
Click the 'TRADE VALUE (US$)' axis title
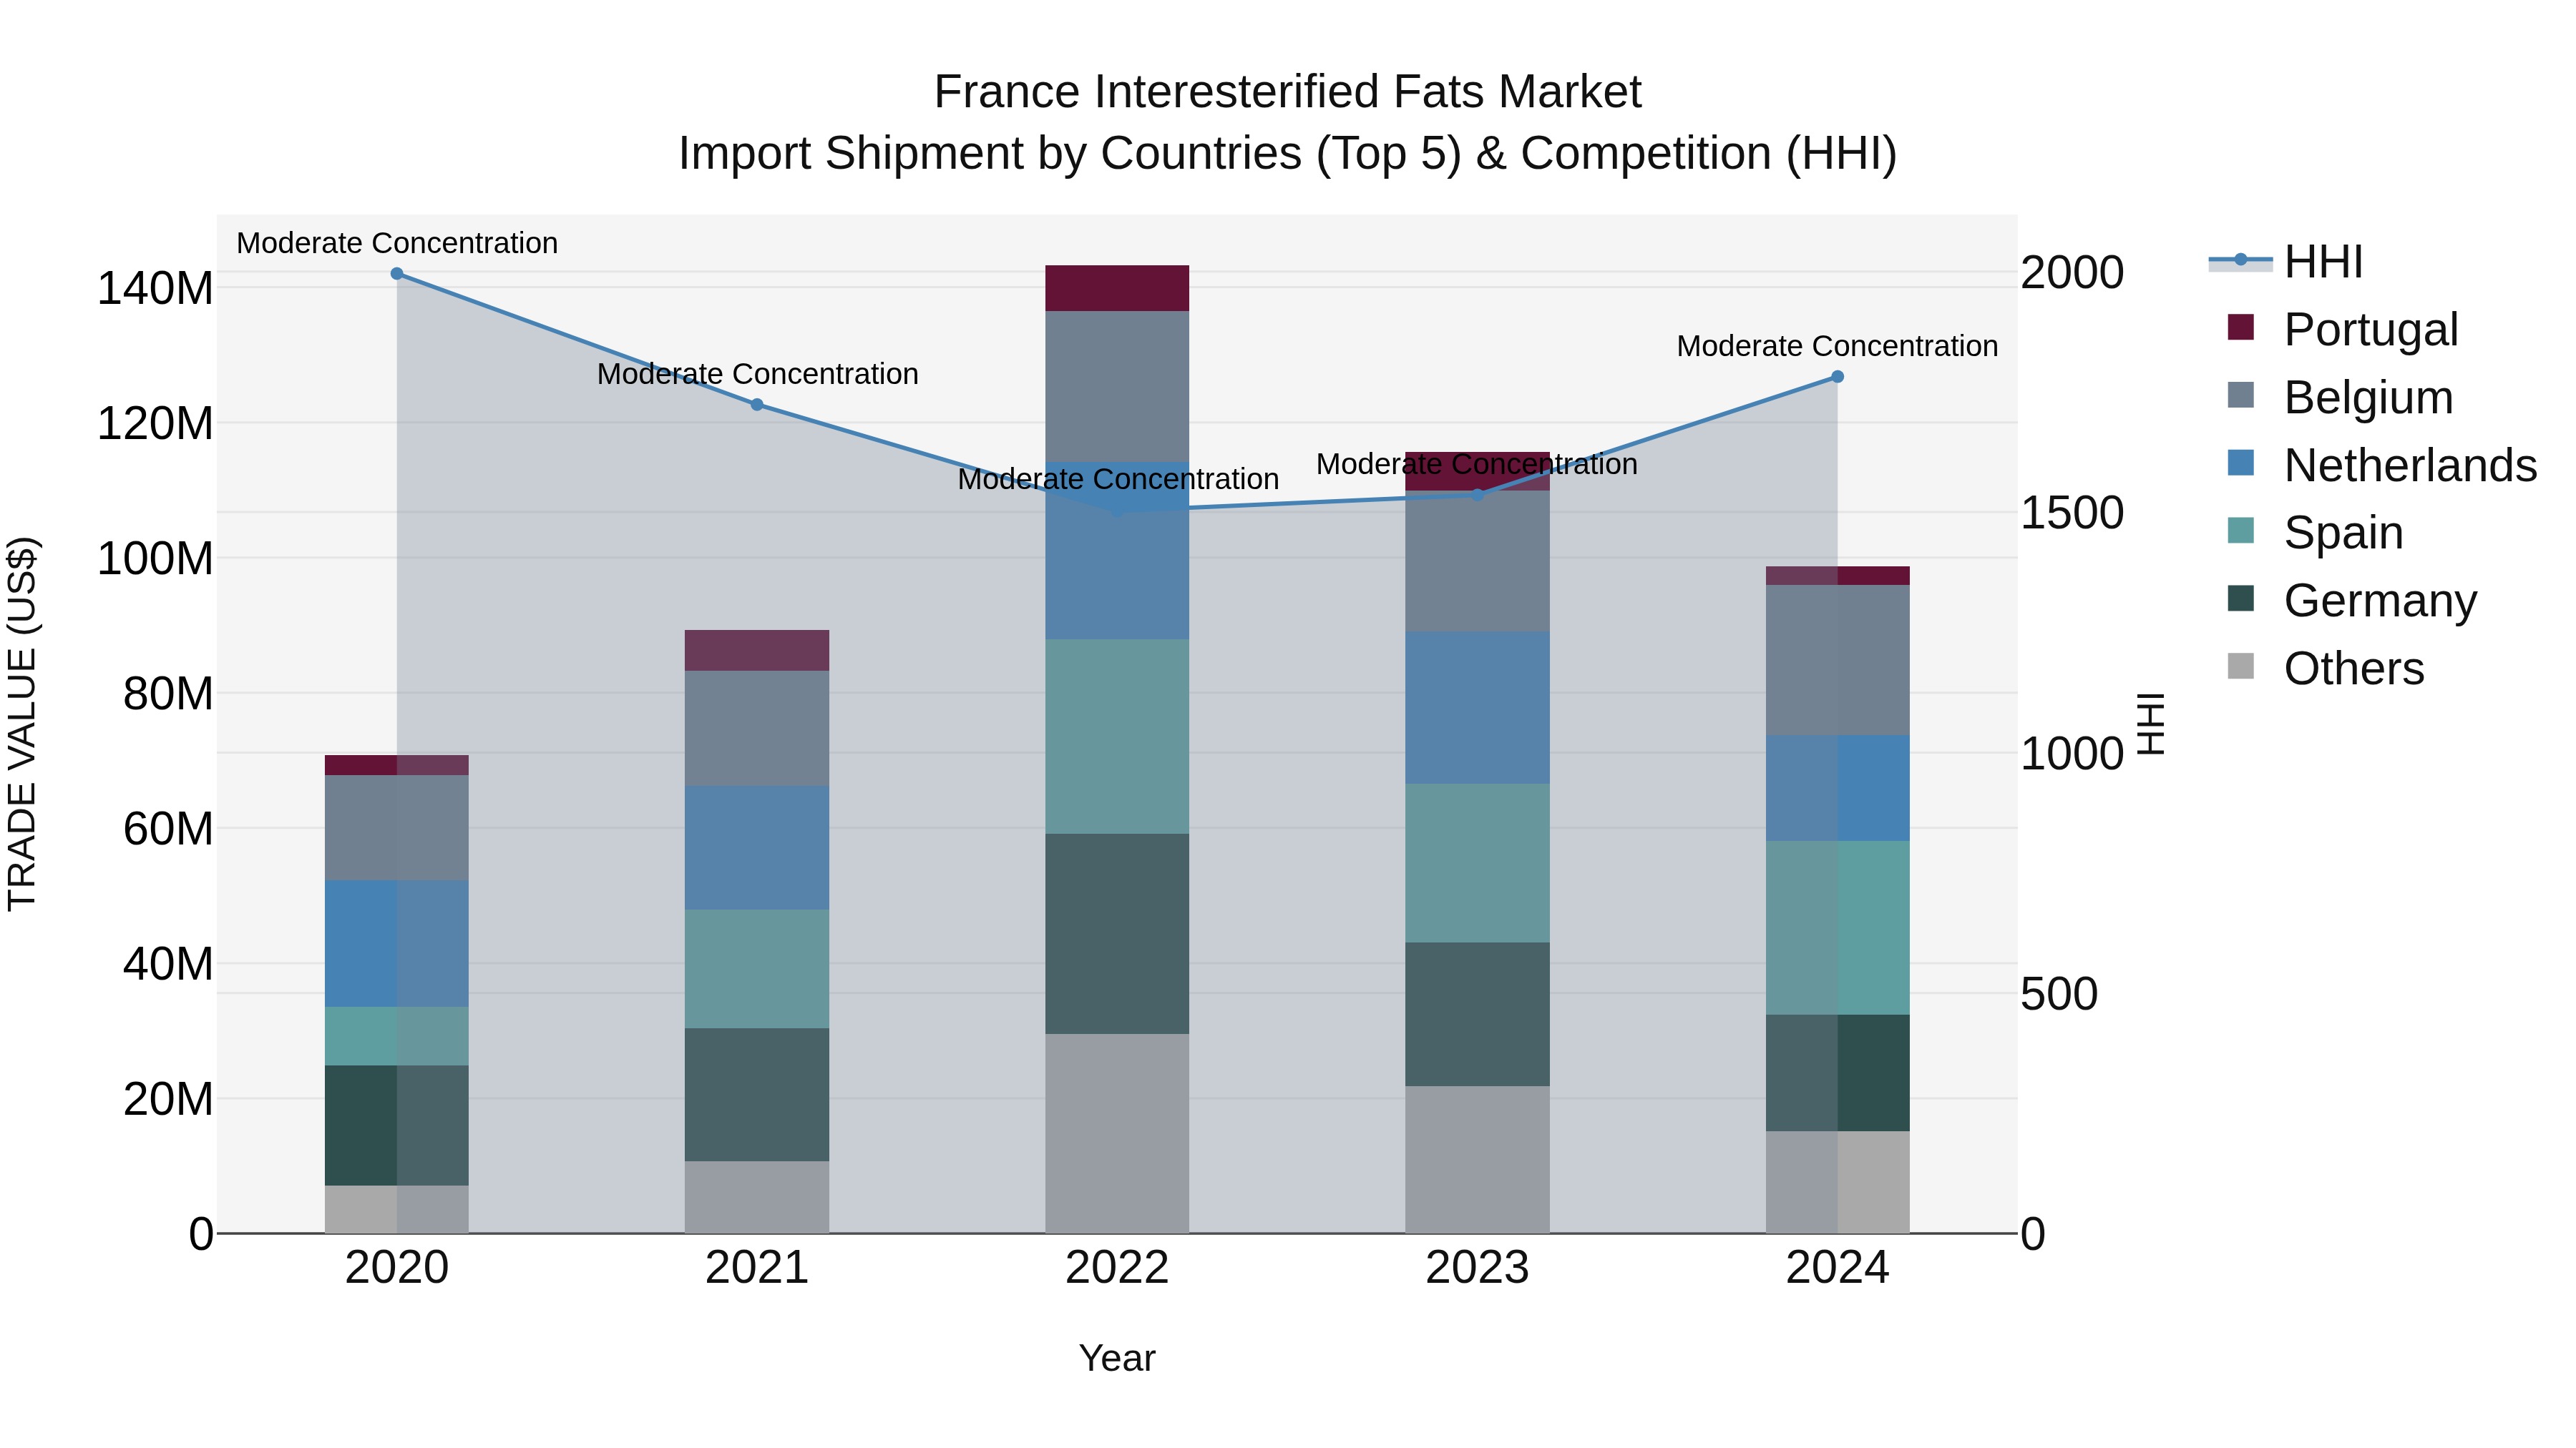(22, 724)
